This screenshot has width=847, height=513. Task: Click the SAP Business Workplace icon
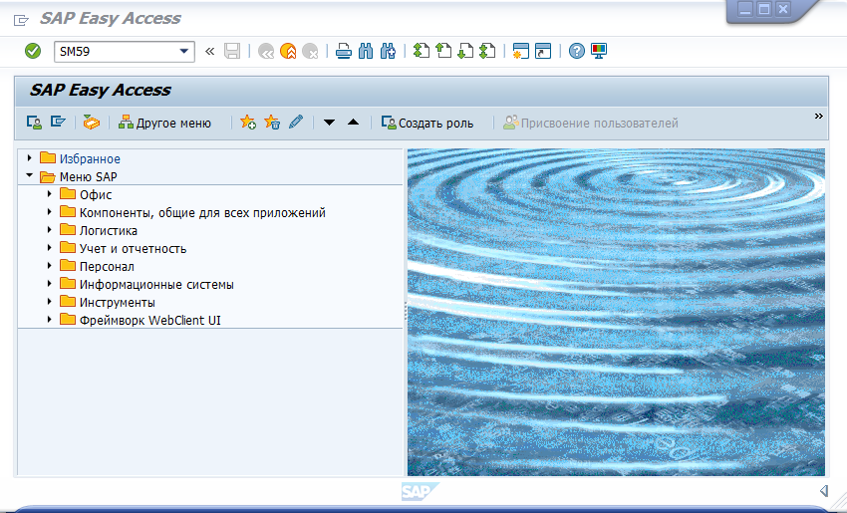click(x=92, y=123)
